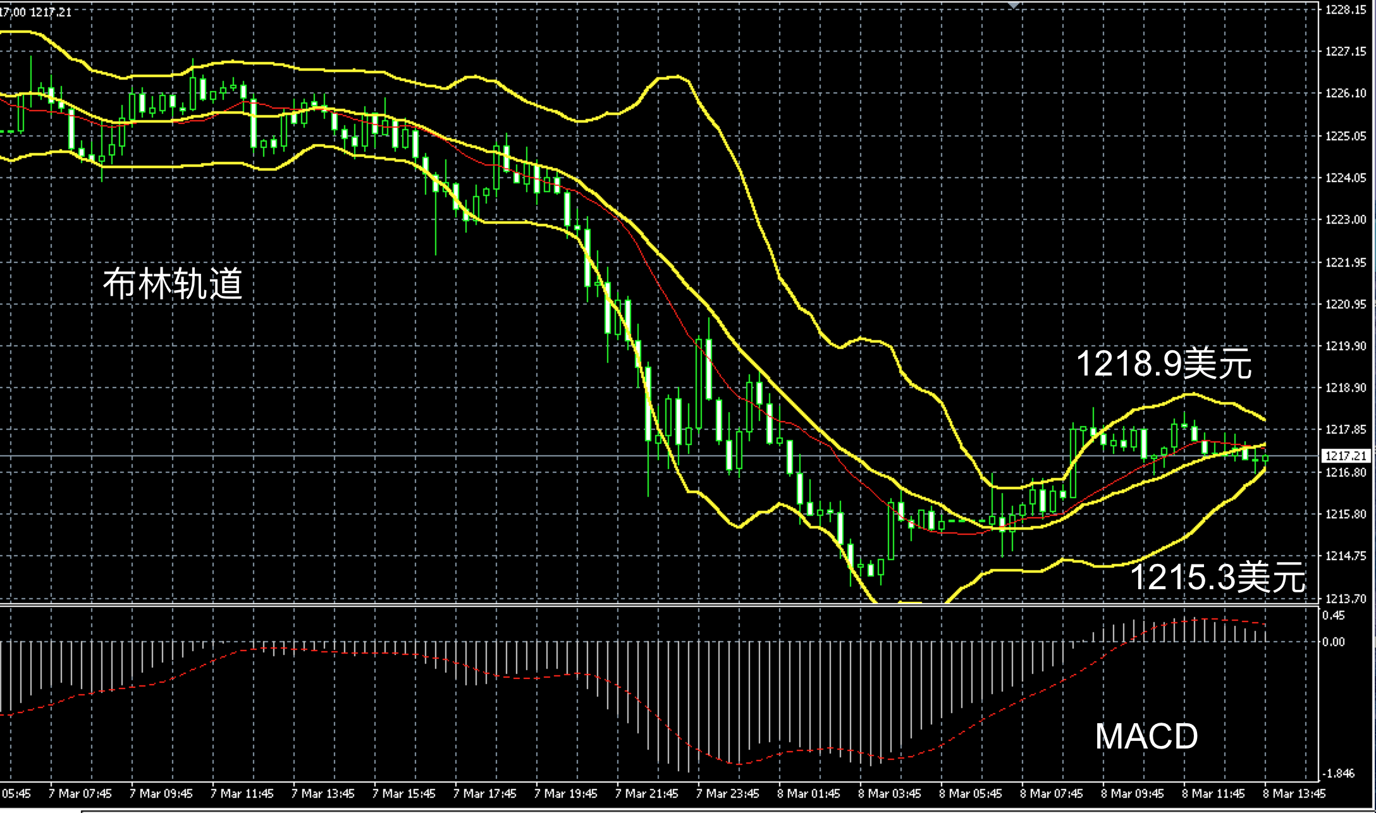Select the 1215.3美元 annotation label
Screen dimensions: 1376x813
[x=1217, y=577]
